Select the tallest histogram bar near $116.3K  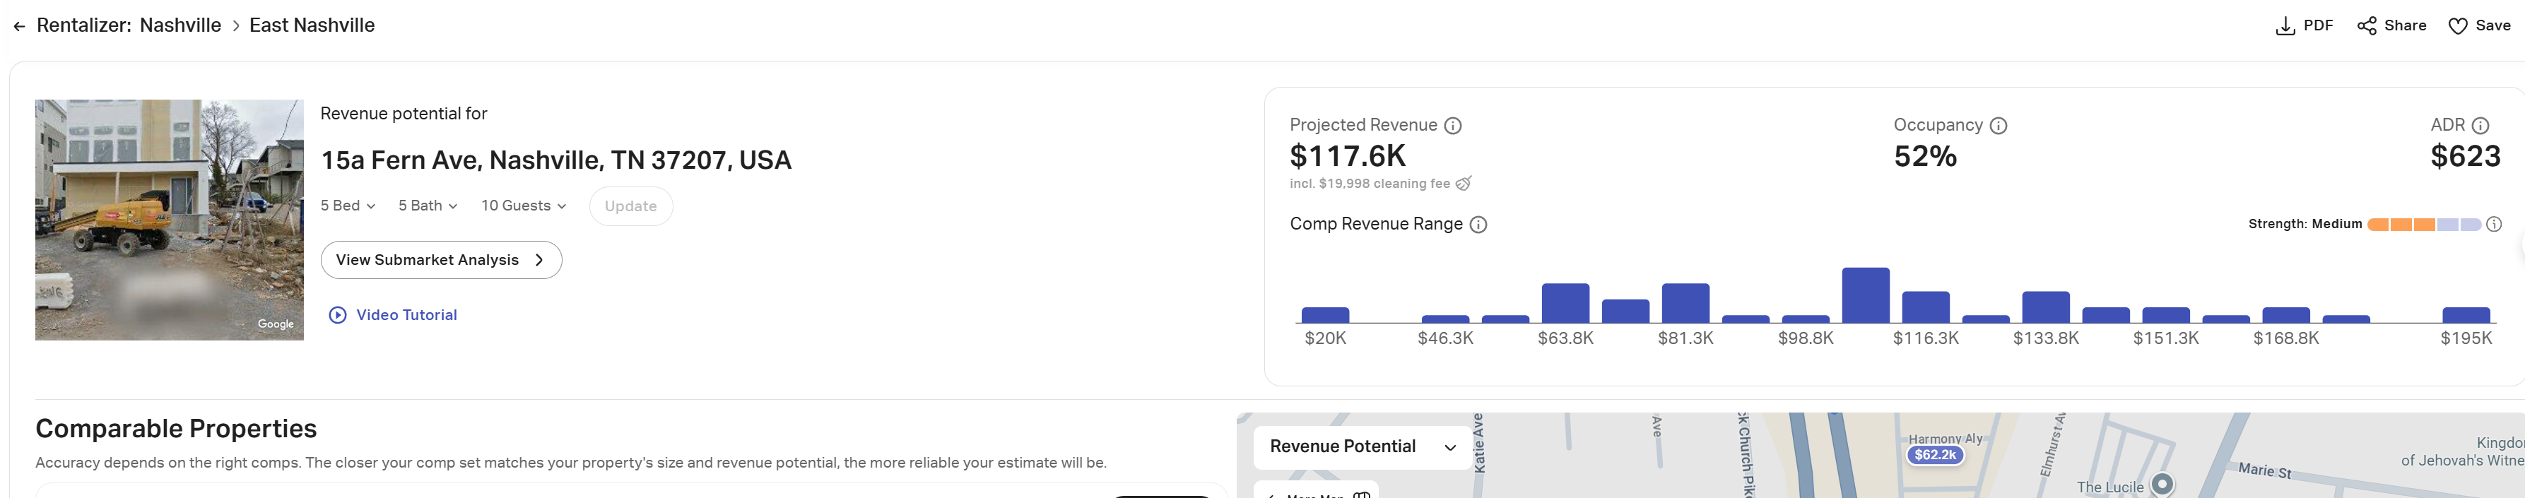tap(1866, 295)
